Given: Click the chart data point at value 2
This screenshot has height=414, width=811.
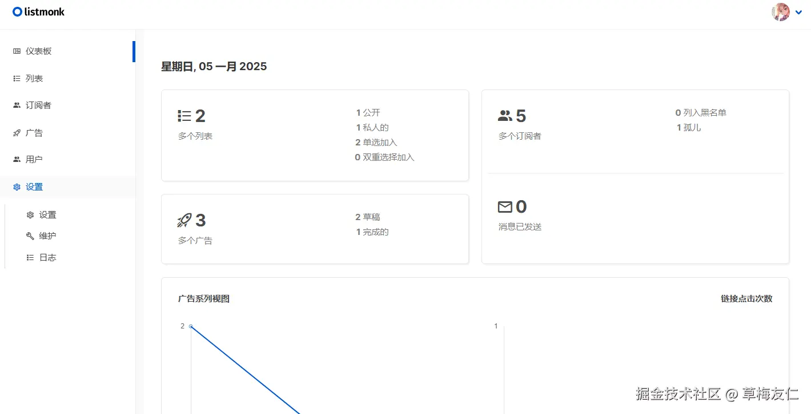Looking at the screenshot, I should [191, 326].
